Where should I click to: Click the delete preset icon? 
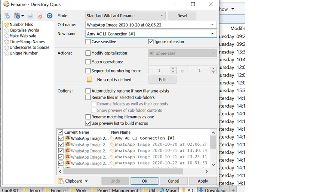pos(40,16)
